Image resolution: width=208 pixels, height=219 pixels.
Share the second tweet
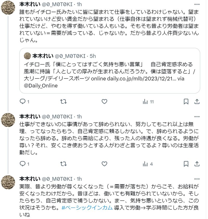click(197, 164)
